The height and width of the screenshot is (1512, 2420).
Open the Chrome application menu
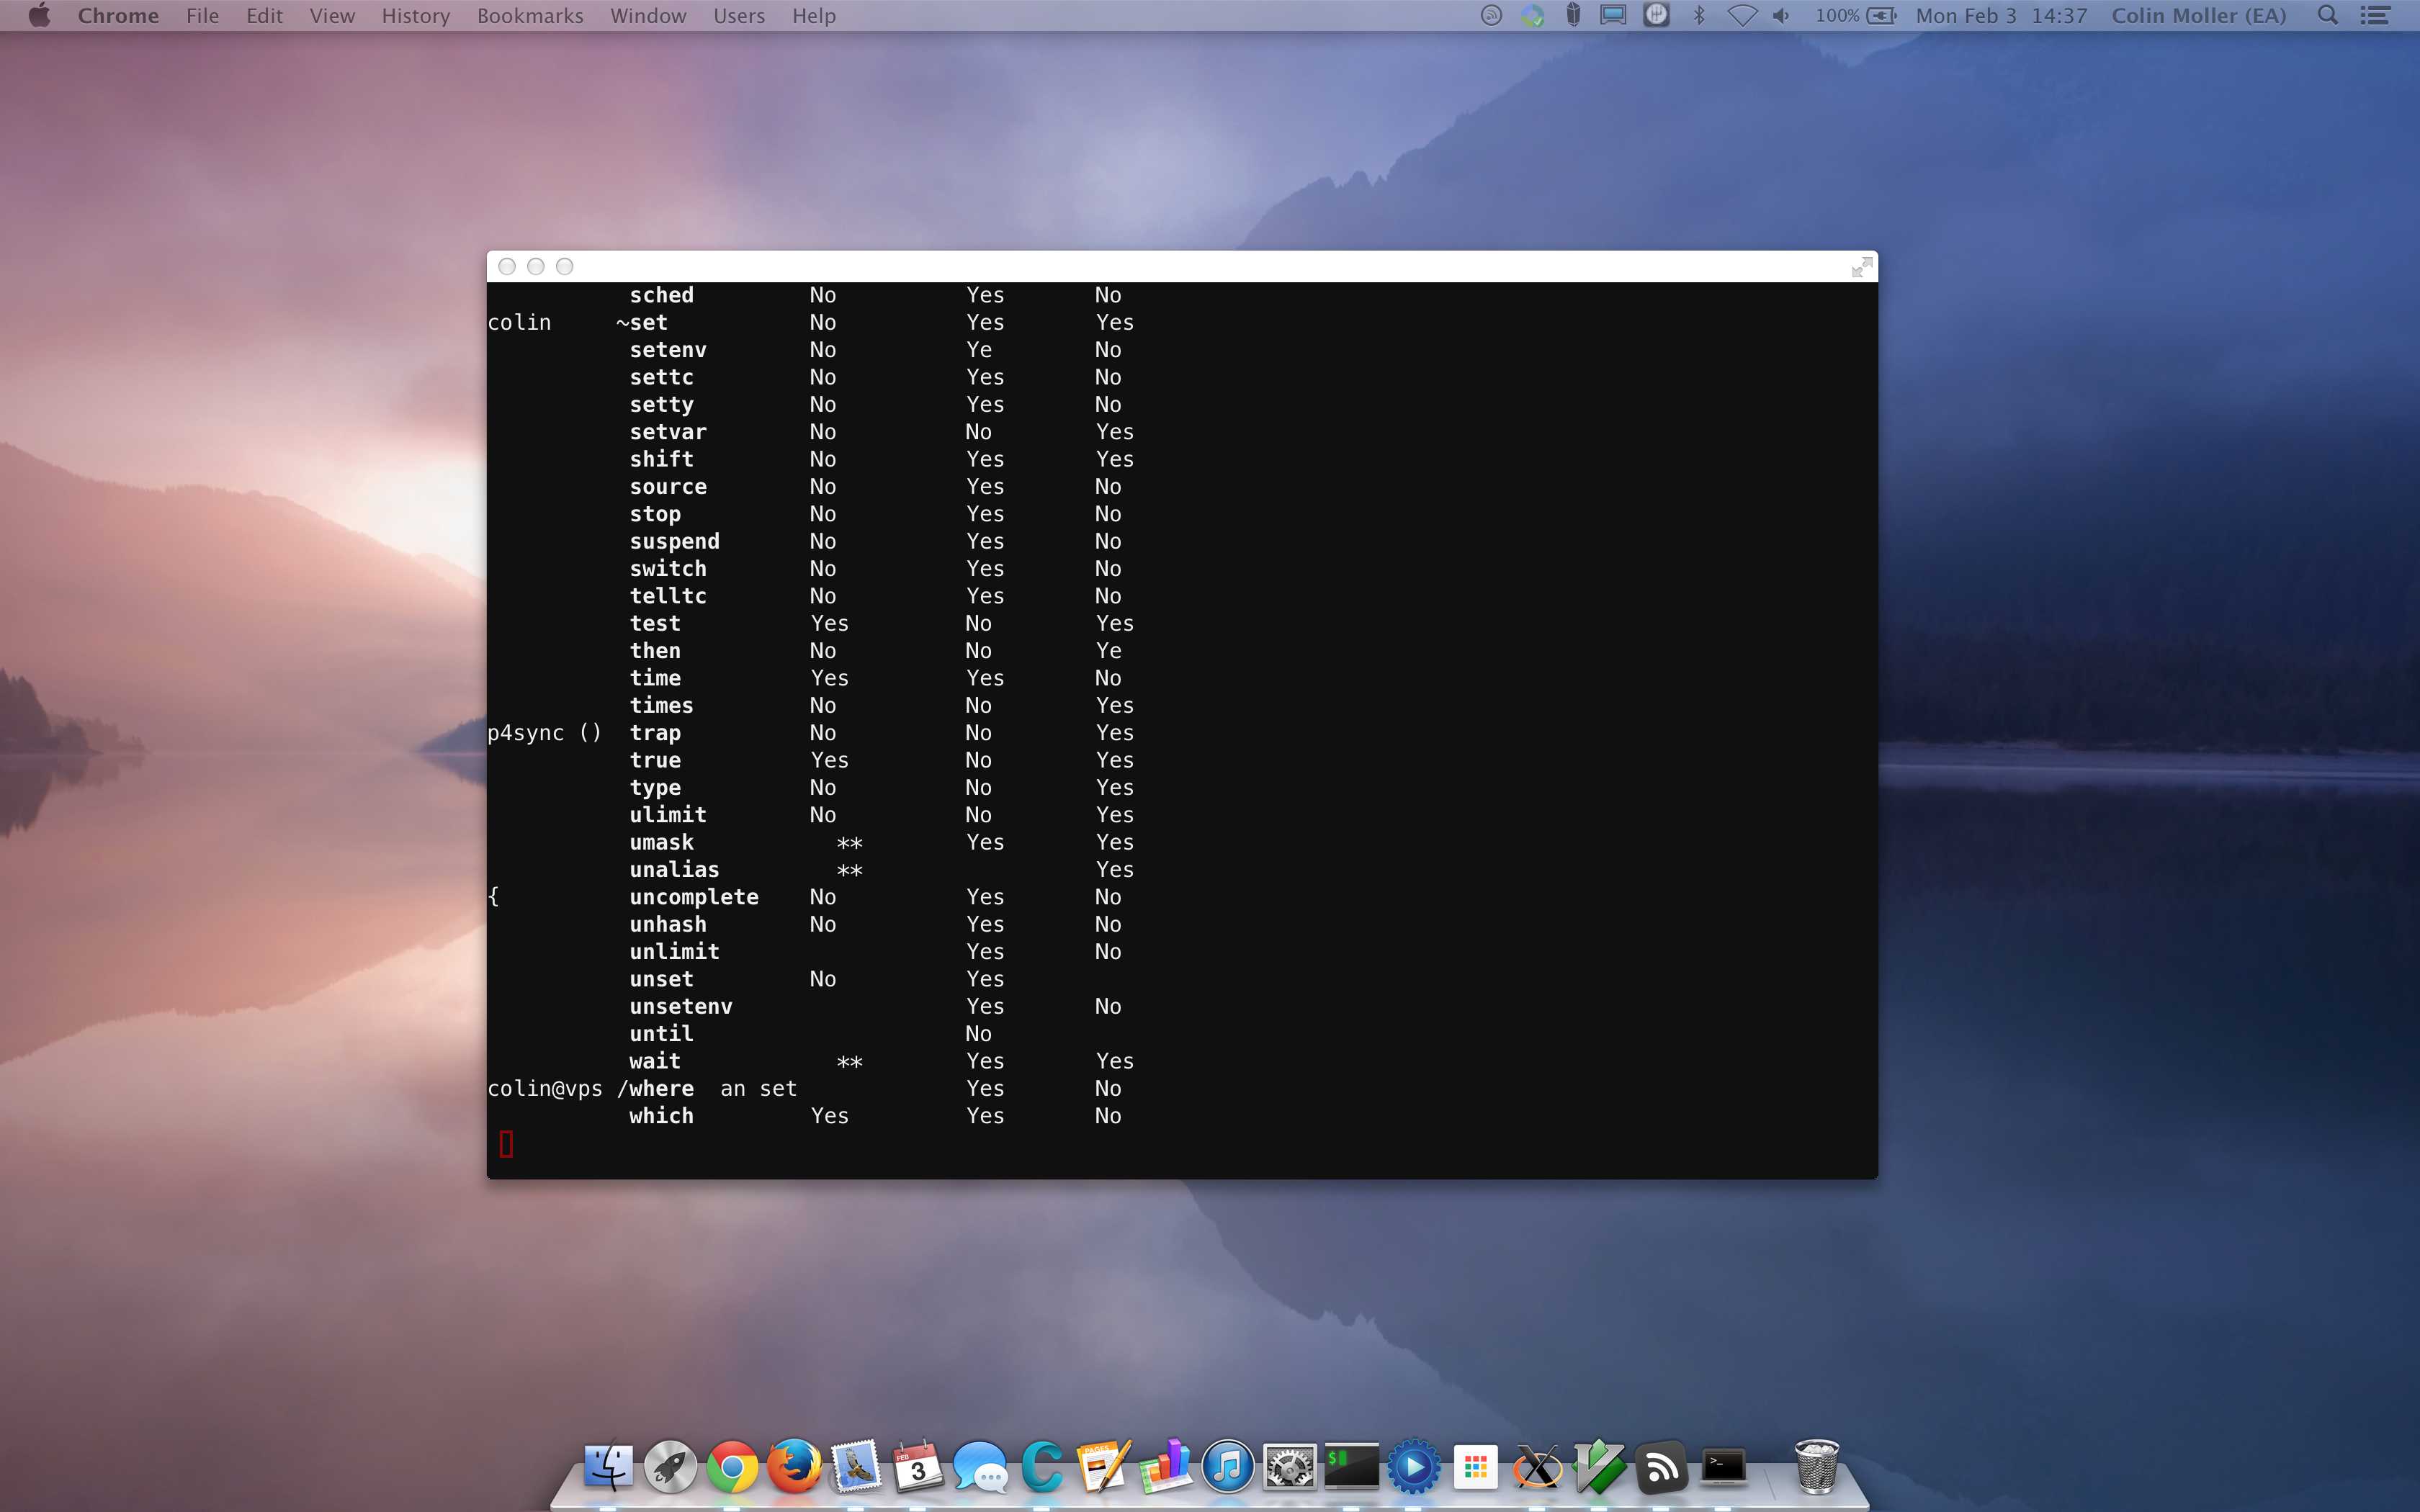click(118, 15)
